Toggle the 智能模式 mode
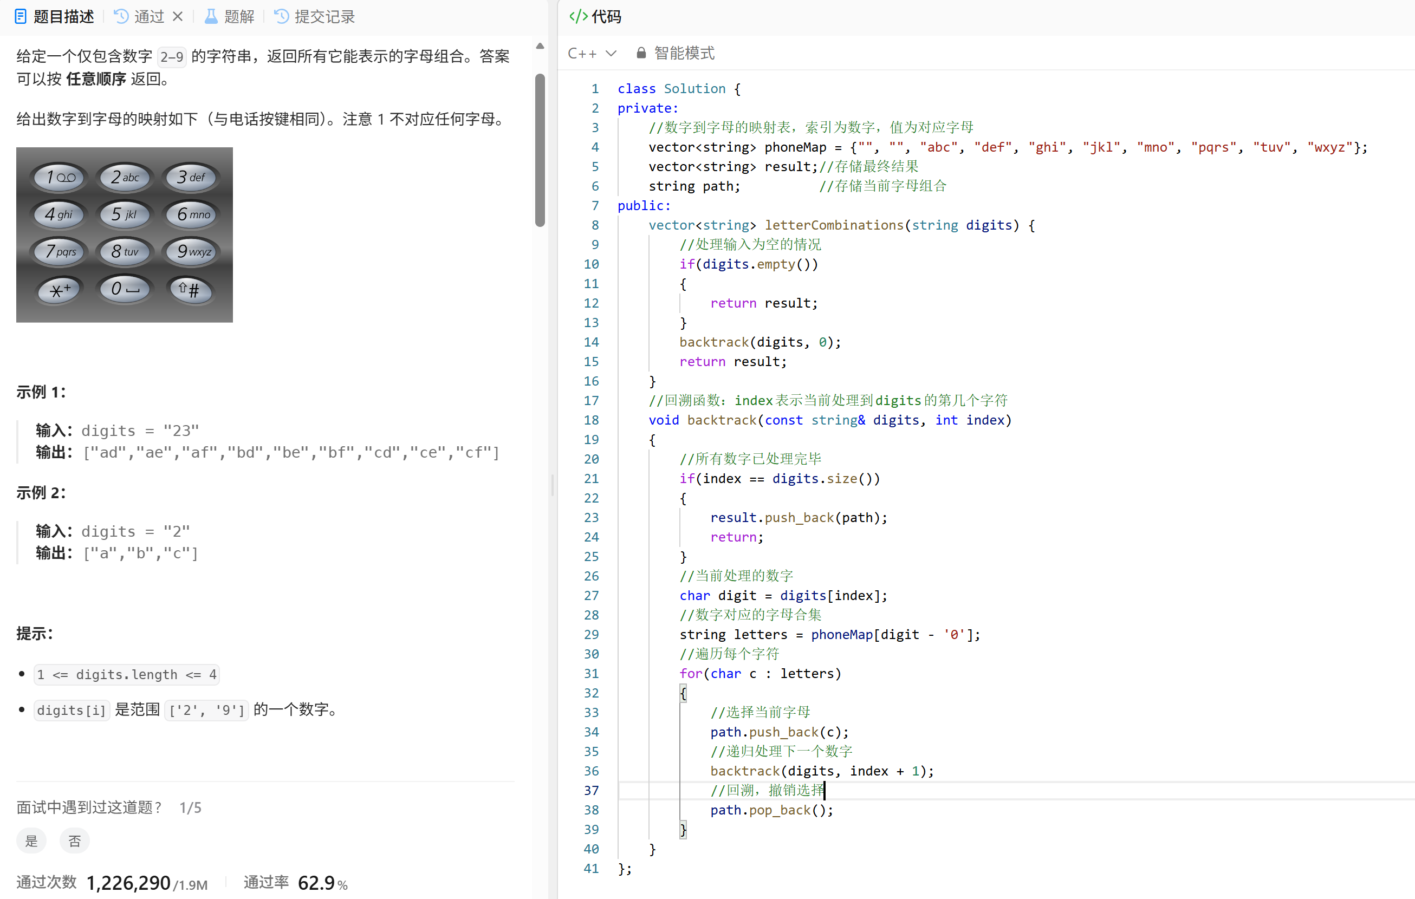The image size is (1415, 899). click(684, 54)
